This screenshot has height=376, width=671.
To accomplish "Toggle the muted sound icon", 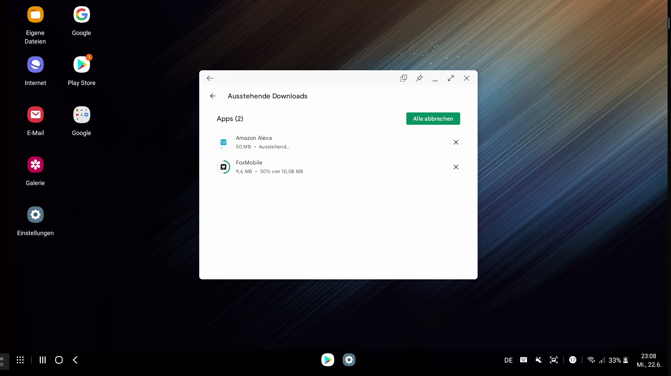I will pyautogui.click(x=539, y=360).
